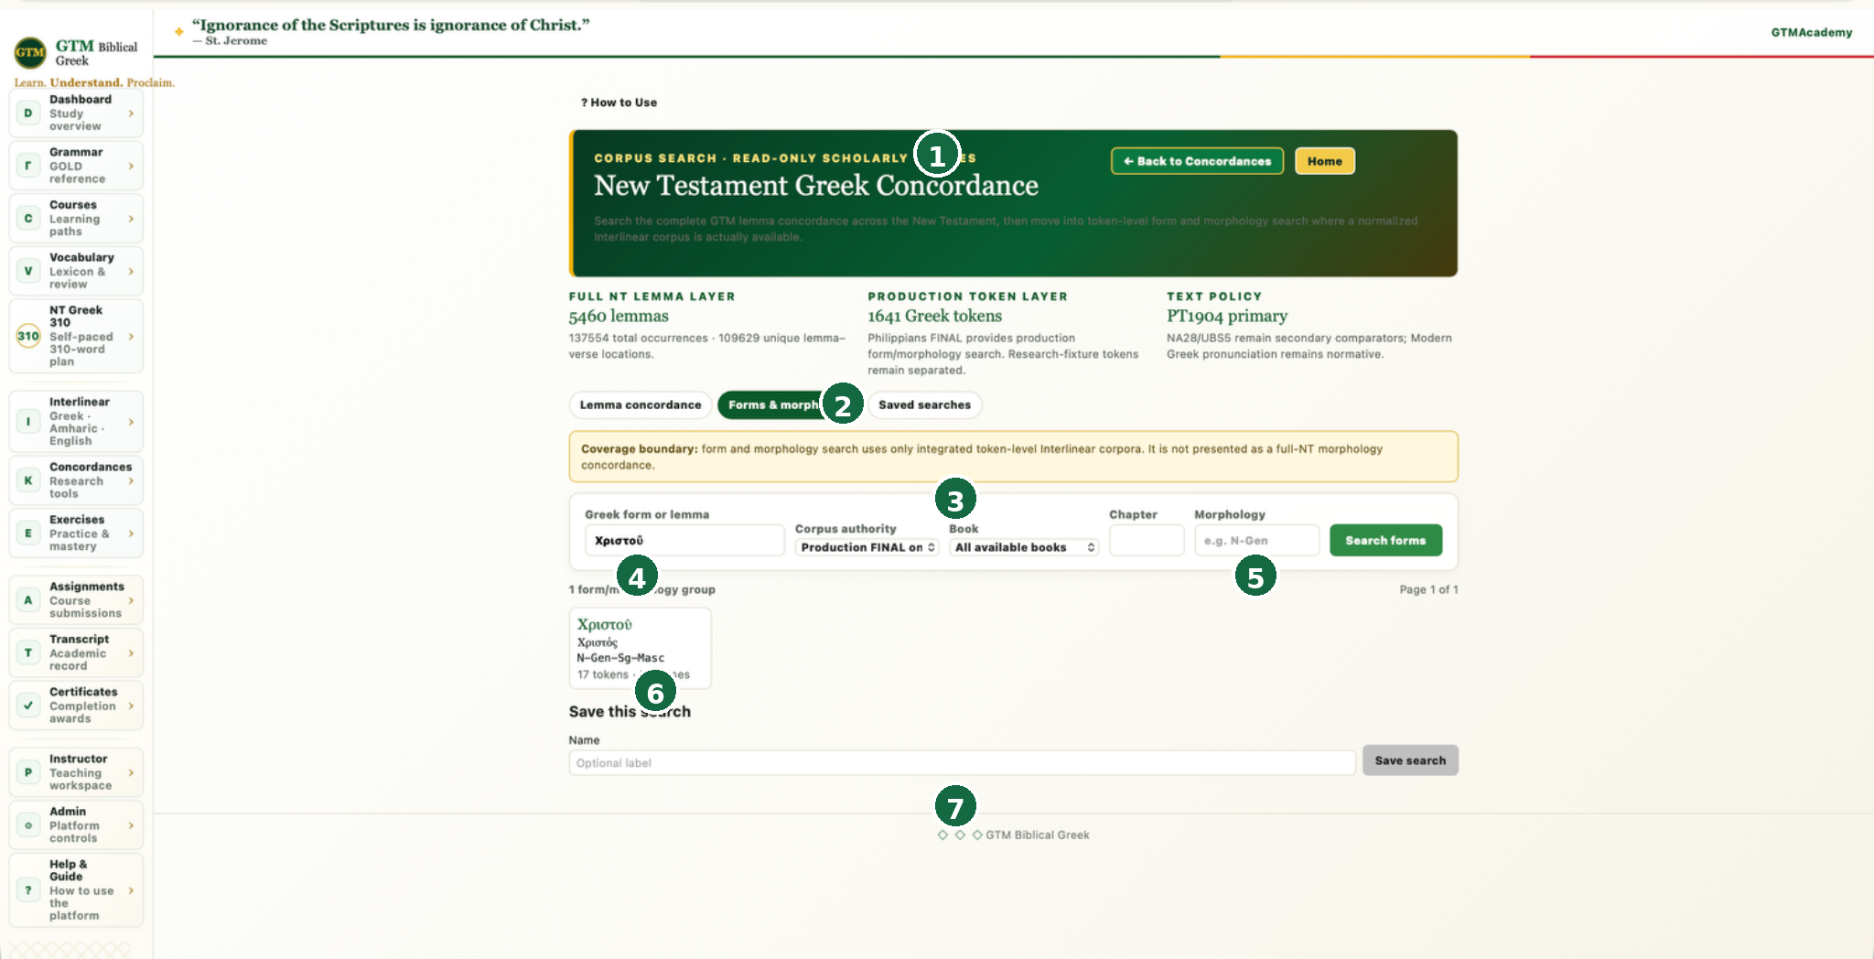Click the Transcript 'T' sidebar icon

(28, 653)
